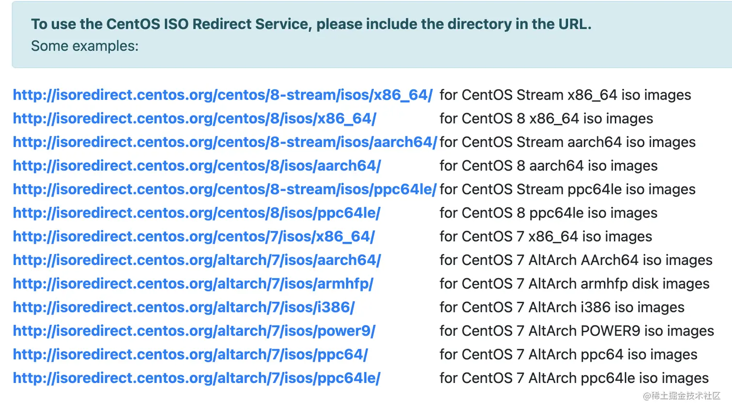Viewport: 732px width, 412px height.
Task: Open the altarch/7/isos/aarch64 link
Action: pos(197,261)
